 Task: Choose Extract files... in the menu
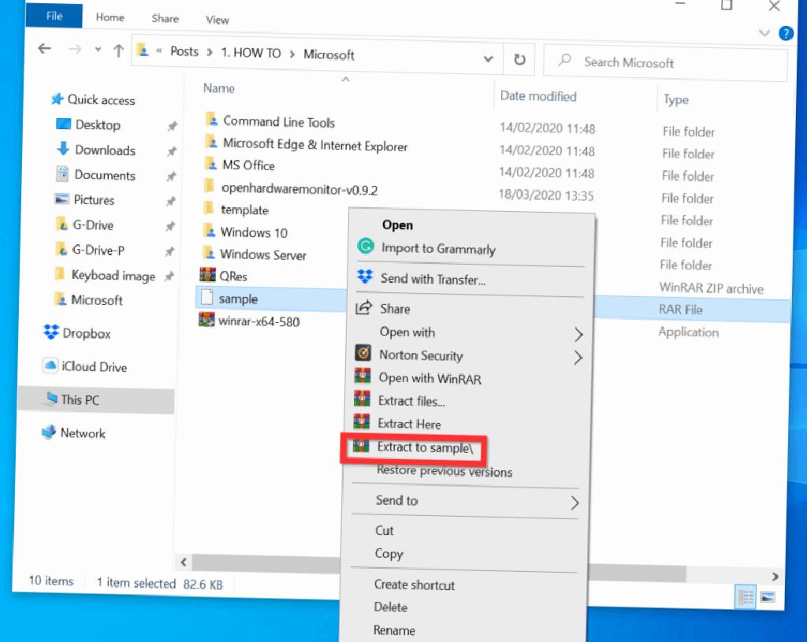tap(411, 401)
